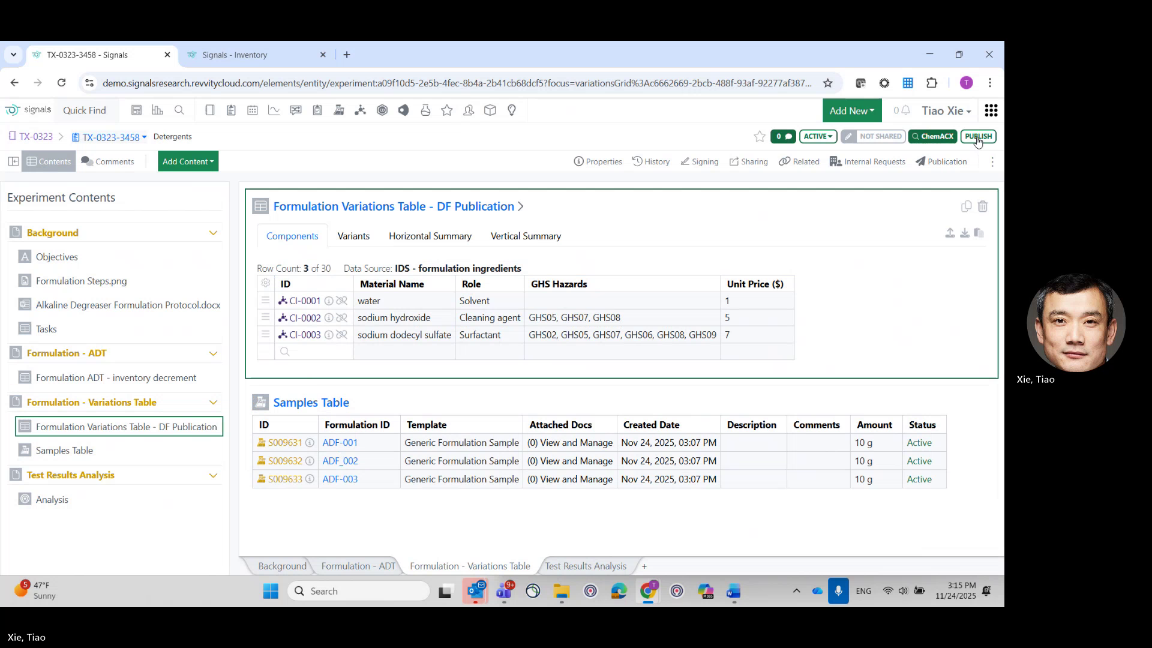The height and width of the screenshot is (648, 1152).
Task: Click the favorite star next to the comment counter
Action: (760, 136)
